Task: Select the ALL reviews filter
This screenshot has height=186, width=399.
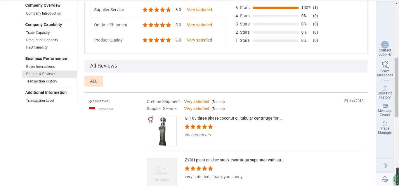Action: tap(94, 81)
